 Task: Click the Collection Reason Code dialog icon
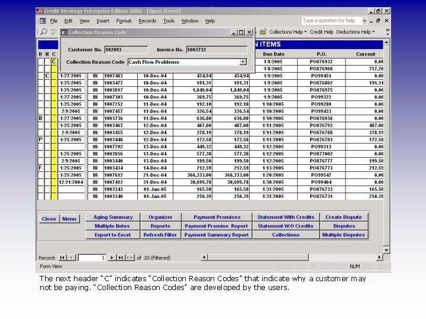pos(64,32)
